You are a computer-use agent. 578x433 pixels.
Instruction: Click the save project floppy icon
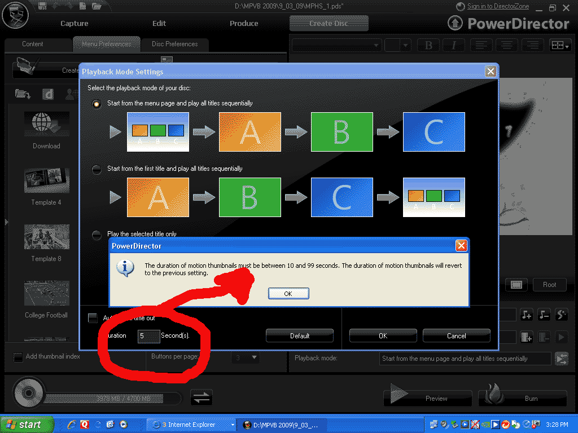(x=42, y=6)
